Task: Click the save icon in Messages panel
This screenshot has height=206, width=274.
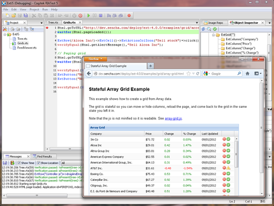Action: coord(5,163)
